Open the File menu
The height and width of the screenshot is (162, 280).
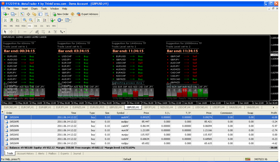tap(8, 8)
